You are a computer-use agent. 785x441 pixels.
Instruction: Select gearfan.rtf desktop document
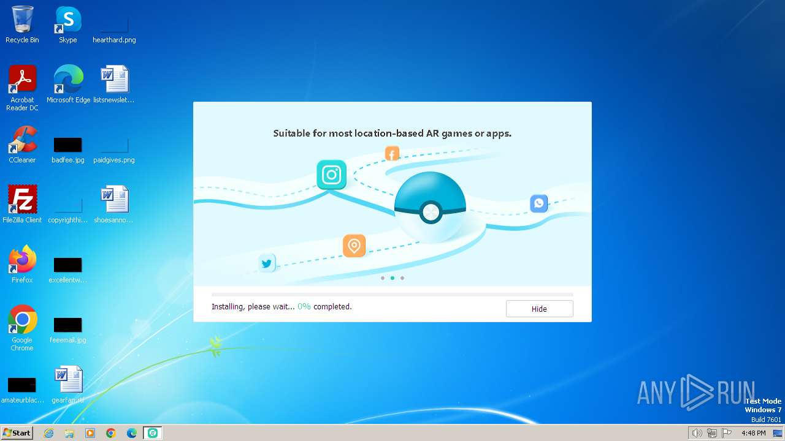(68, 385)
